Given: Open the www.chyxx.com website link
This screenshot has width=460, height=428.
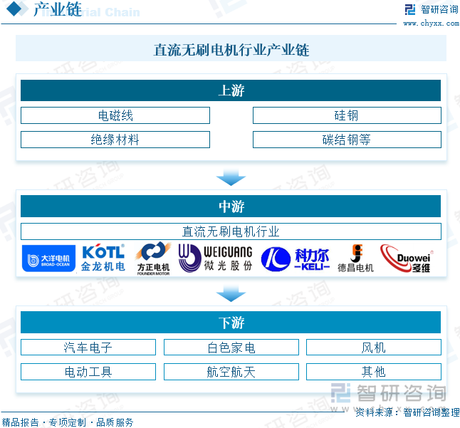Looking at the screenshot, I should tap(431, 24).
